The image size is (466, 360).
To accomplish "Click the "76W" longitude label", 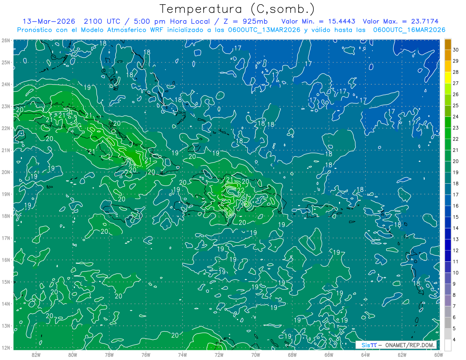I will 146,355.
